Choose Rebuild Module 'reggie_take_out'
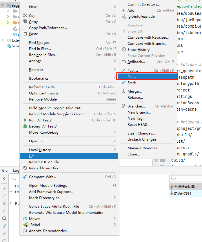 (x=70, y=114)
